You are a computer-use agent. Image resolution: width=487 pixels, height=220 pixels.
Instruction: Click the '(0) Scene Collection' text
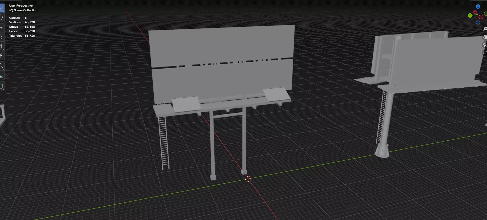pyautogui.click(x=23, y=10)
